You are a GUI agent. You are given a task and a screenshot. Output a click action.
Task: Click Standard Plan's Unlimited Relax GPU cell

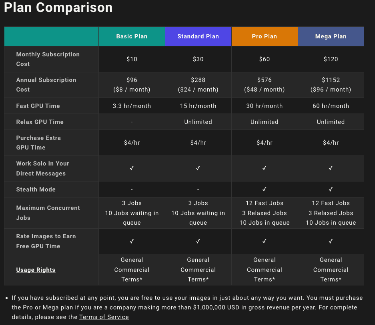pos(198,122)
